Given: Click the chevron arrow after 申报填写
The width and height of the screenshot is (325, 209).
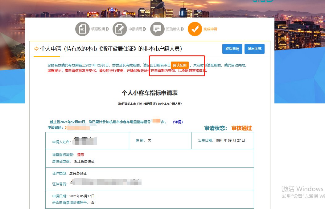Looking at the screenshot, I should pos(145,29).
